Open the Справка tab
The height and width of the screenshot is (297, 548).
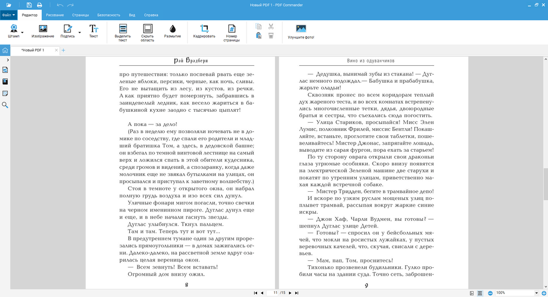[x=151, y=15]
